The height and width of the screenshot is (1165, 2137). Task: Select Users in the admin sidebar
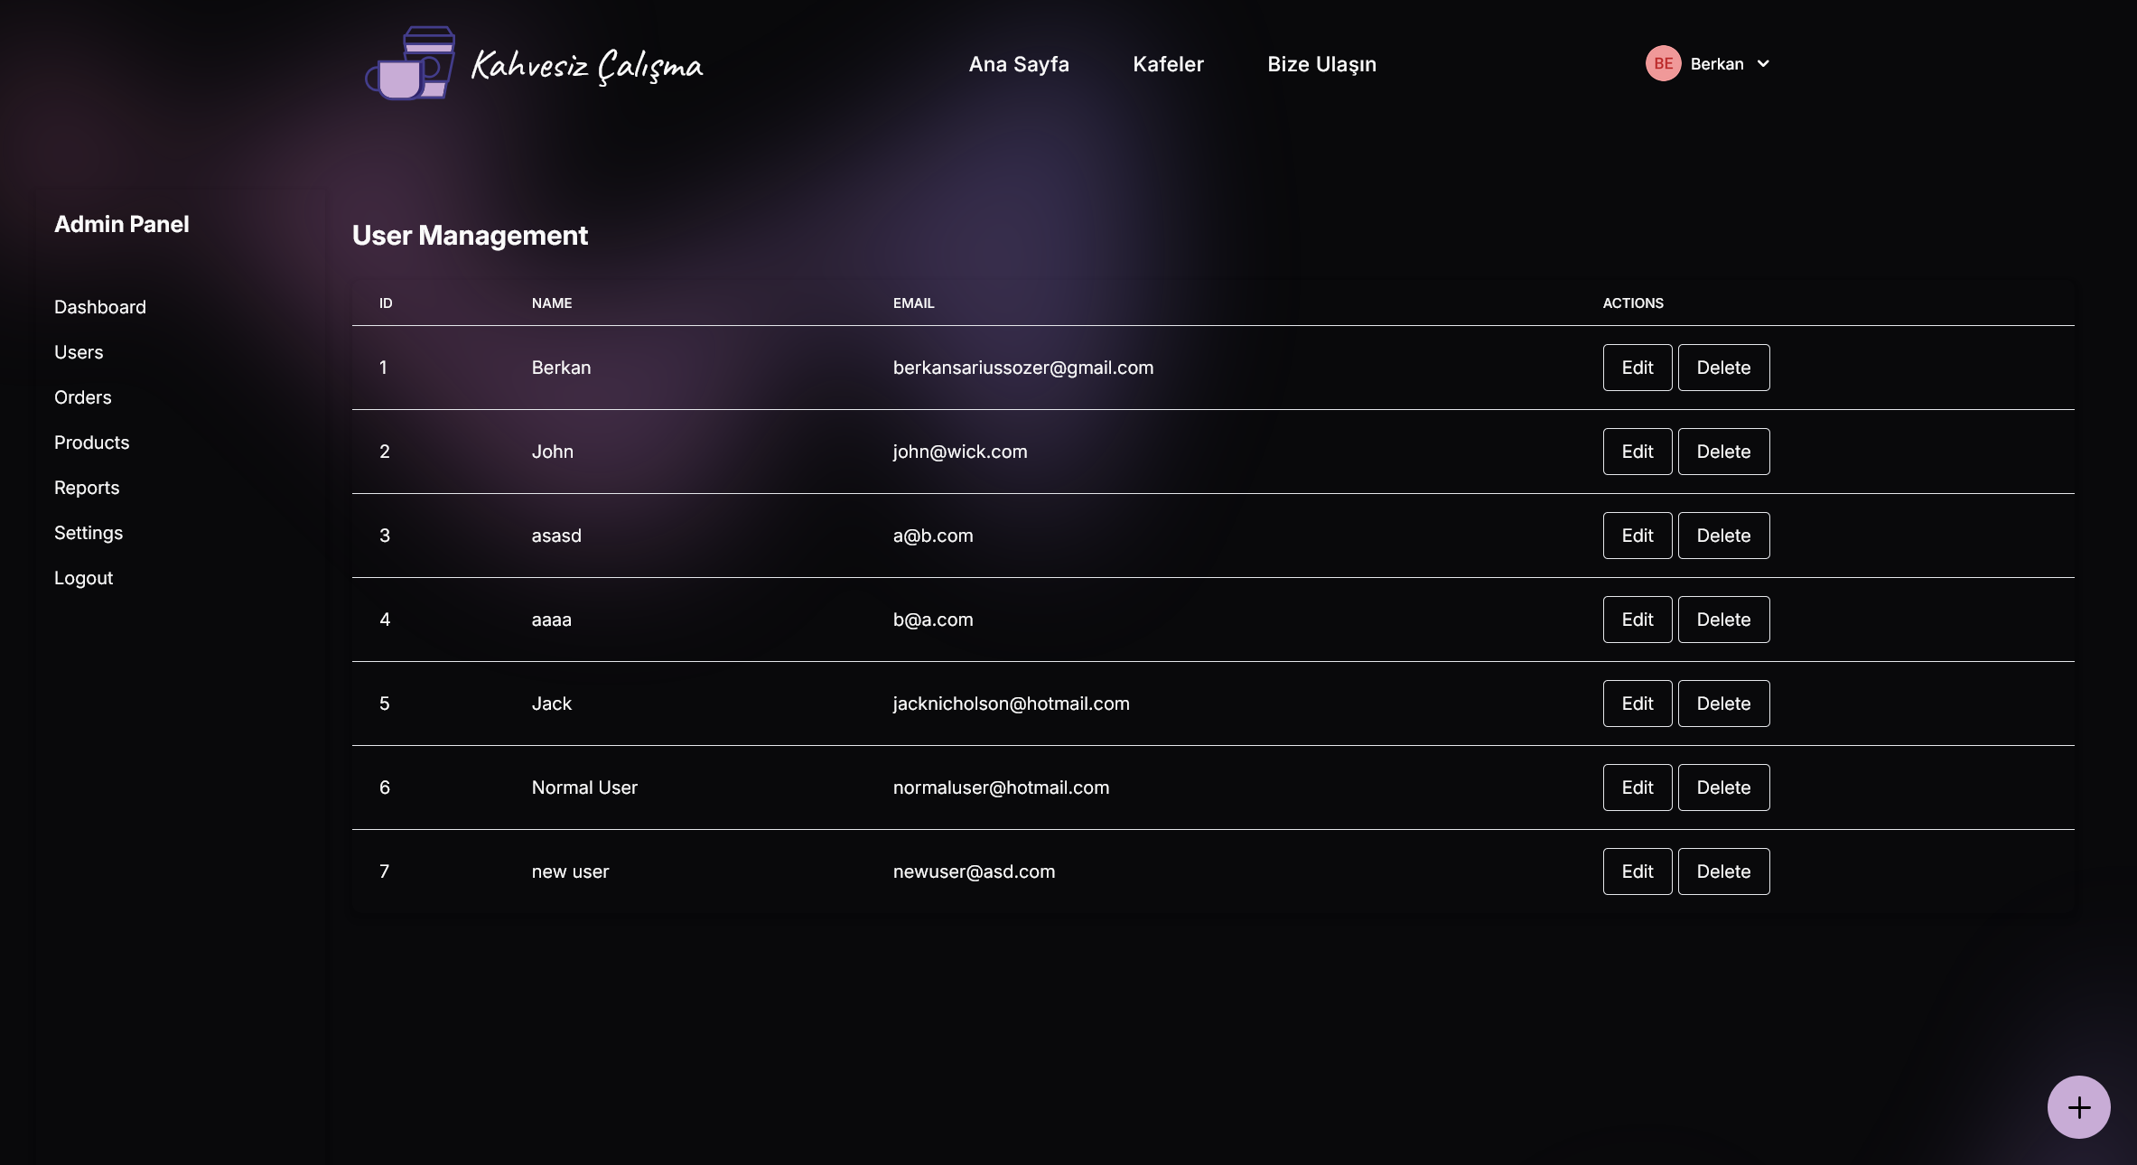(79, 352)
